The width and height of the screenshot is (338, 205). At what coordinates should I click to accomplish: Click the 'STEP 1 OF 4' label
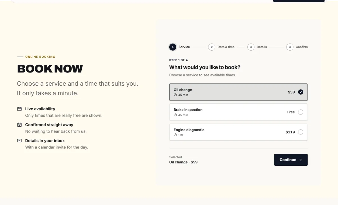178,60
